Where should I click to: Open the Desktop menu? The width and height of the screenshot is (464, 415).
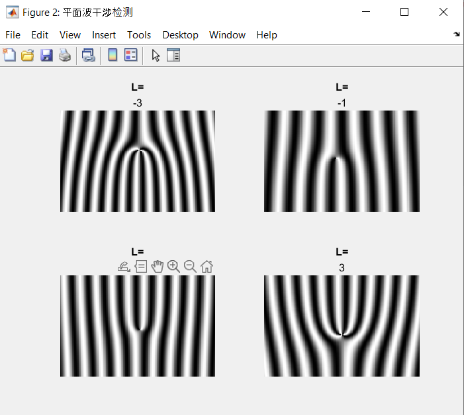pos(180,35)
